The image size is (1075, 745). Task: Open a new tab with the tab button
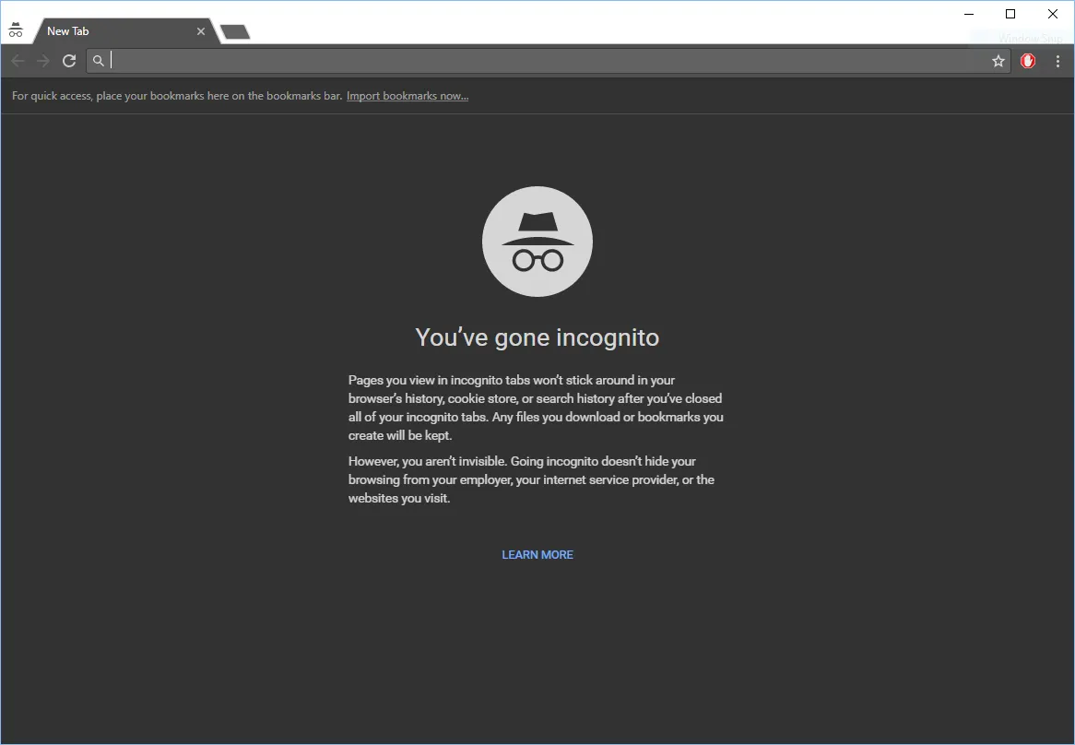[235, 31]
